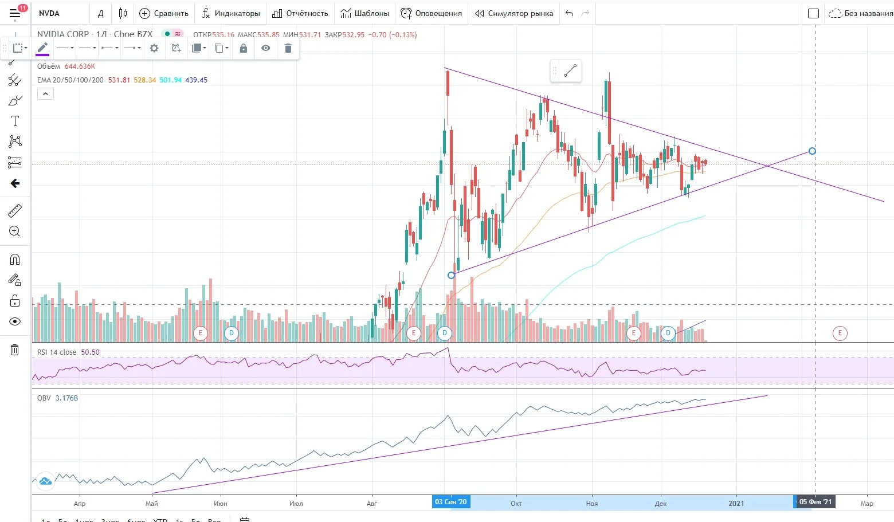The height and width of the screenshot is (522, 894).
Task: Click the Оповещения alert button
Action: [432, 13]
